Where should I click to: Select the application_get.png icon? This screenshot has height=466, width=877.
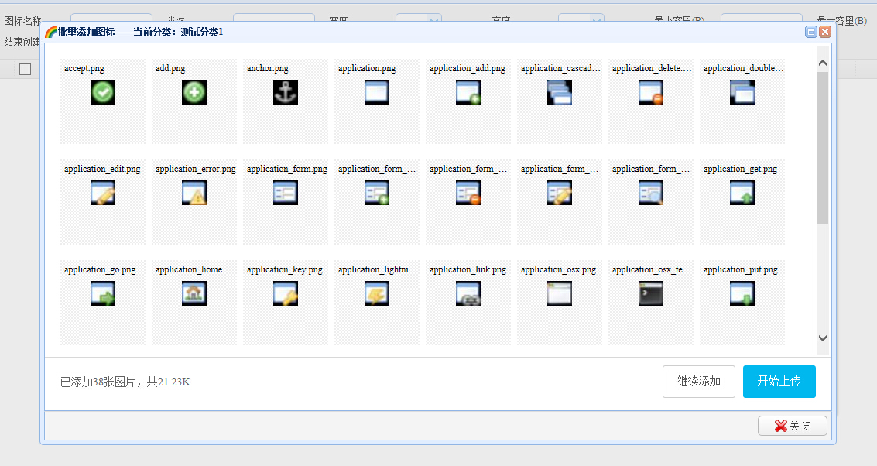click(742, 193)
